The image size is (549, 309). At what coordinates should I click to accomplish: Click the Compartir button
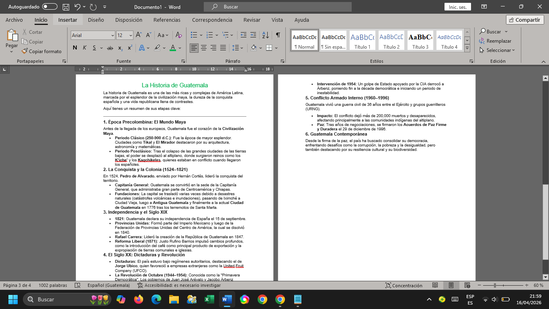[x=525, y=20]
